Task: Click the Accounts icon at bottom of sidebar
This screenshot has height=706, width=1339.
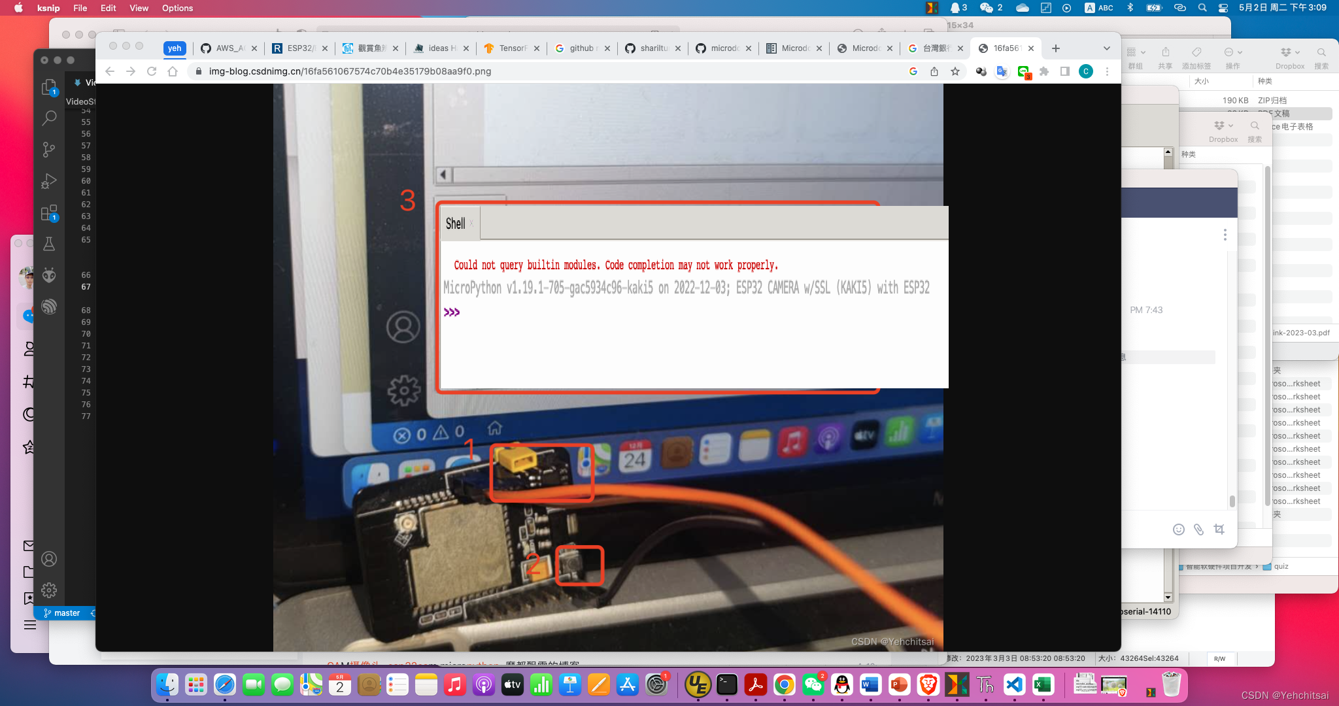Action: [x=50, y=558]
